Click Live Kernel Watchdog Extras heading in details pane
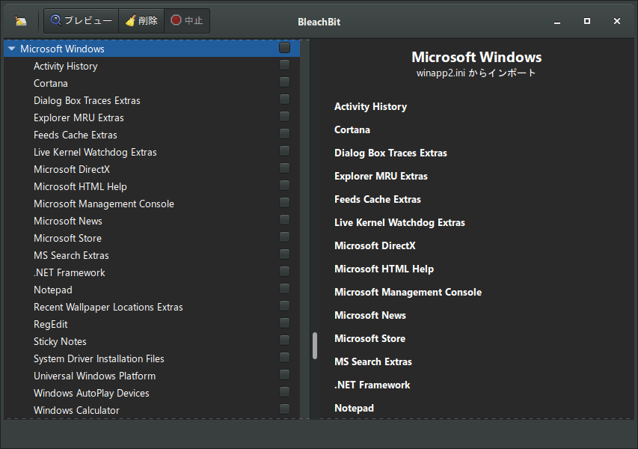The height and width of the screenshot is (449, 638). tap(399, 223)
